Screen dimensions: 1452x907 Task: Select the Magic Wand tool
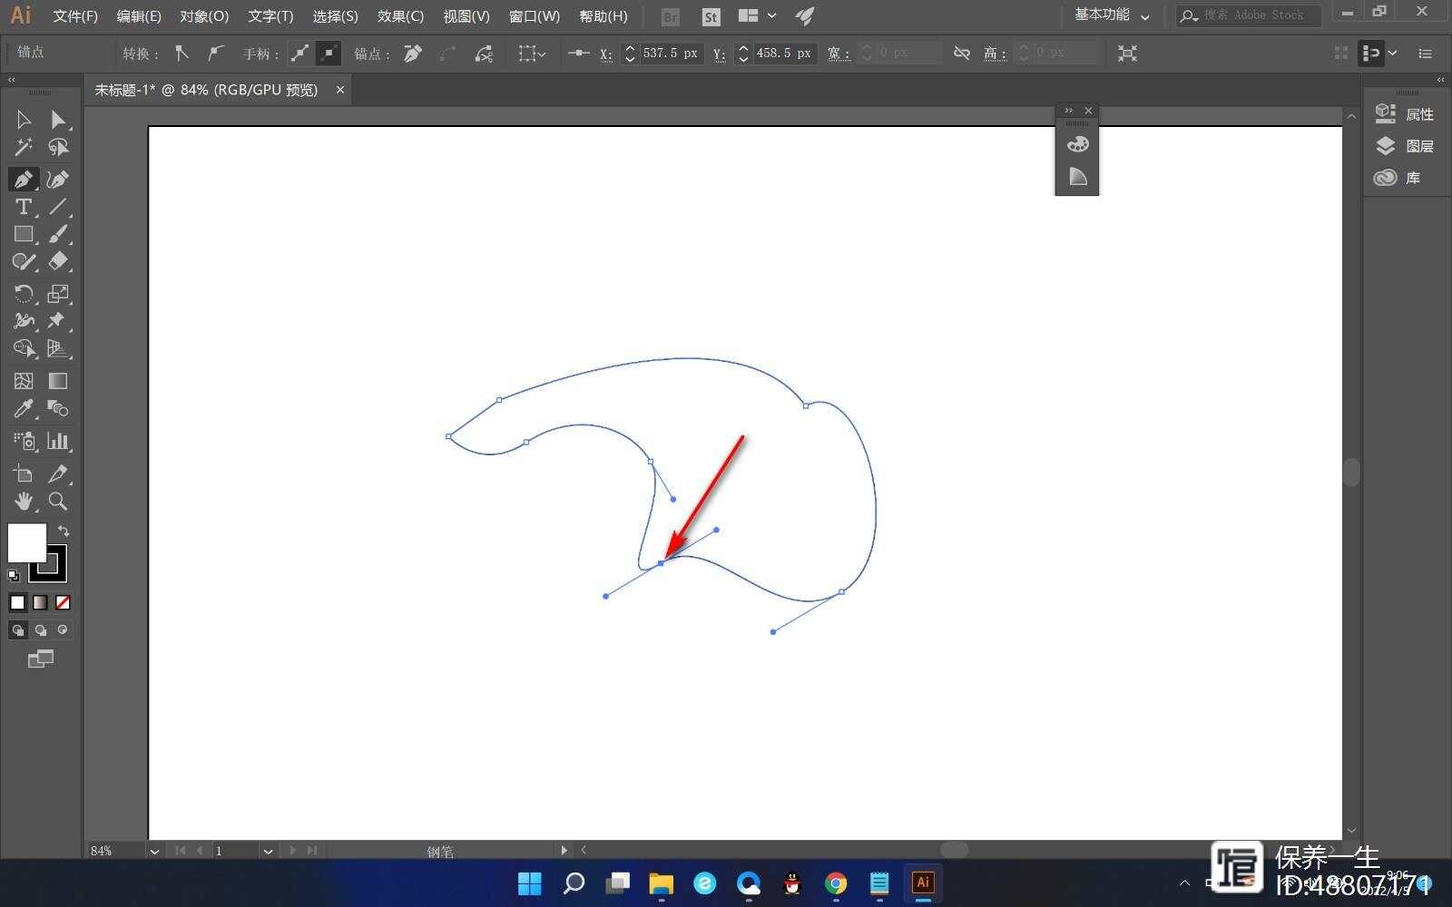click(24, 147)
